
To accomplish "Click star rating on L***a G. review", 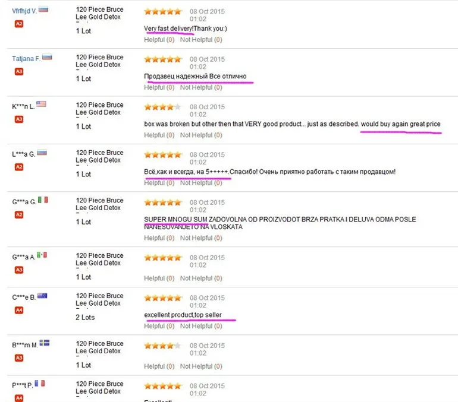I will pyautogui.click(x=163, y=155).
